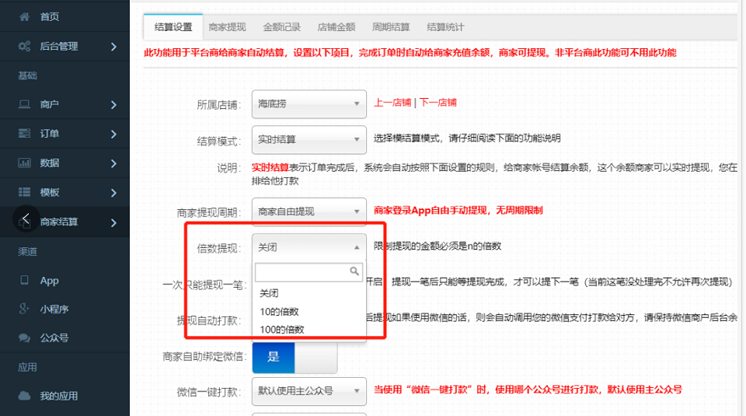Click the 我的应用 cloud icon
This screenshot has width=746, height=416.
[x=24, y=396]
